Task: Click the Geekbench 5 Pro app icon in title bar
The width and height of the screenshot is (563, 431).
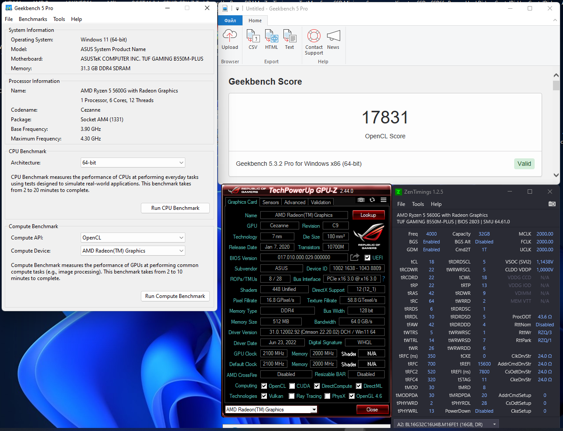Action: 9,8
